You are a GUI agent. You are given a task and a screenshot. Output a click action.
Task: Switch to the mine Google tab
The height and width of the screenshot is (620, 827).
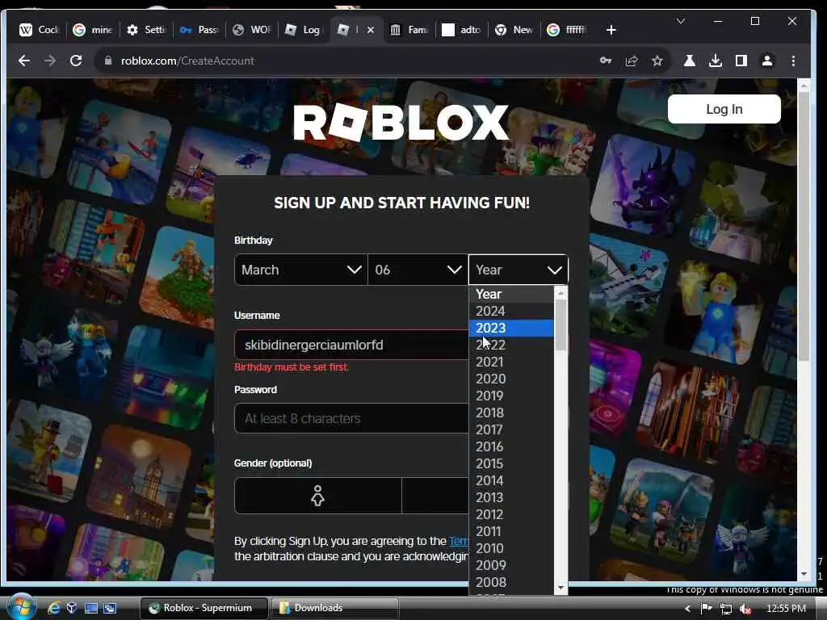coord(92,30)
